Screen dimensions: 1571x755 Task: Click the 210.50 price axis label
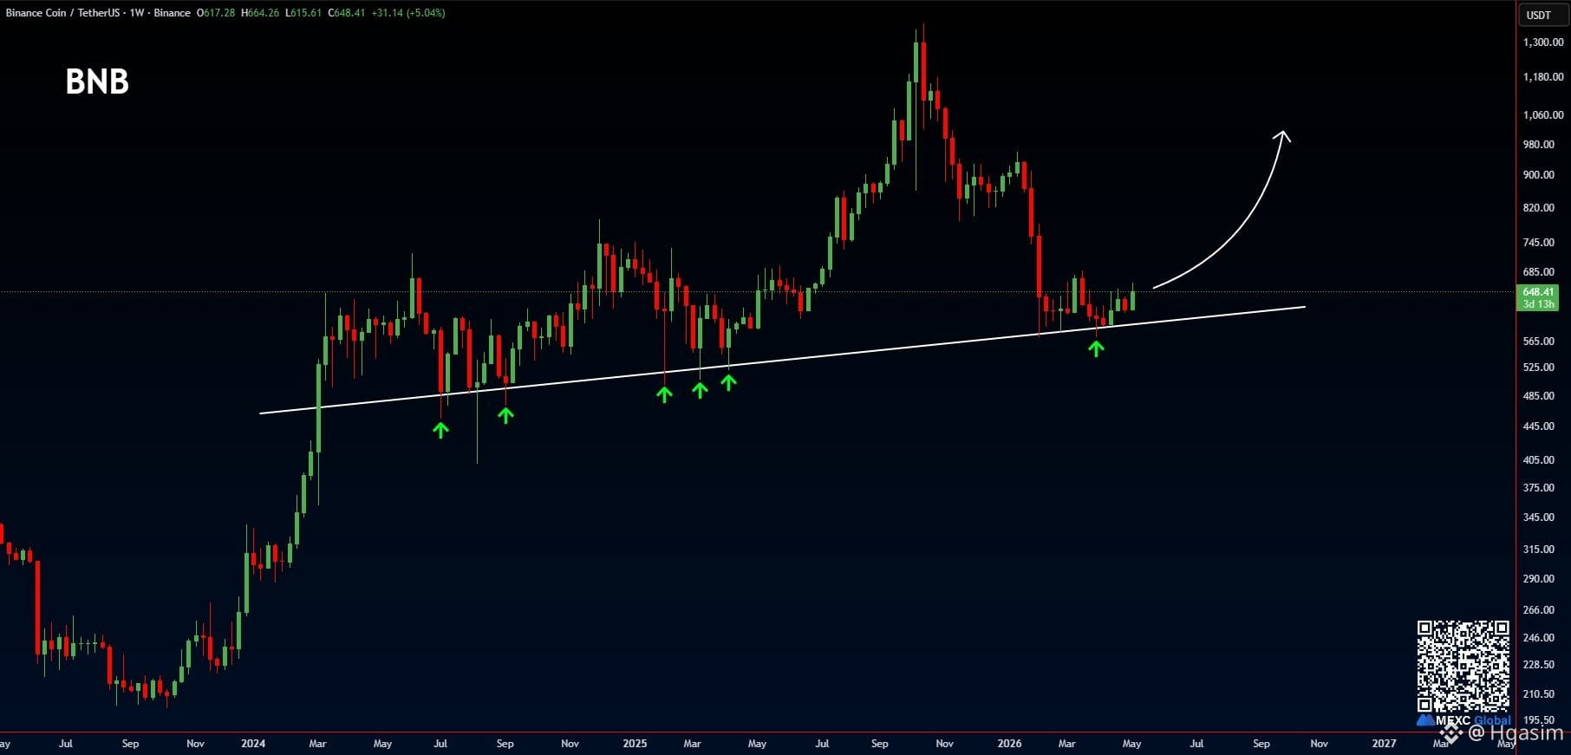click(1539, 694)
